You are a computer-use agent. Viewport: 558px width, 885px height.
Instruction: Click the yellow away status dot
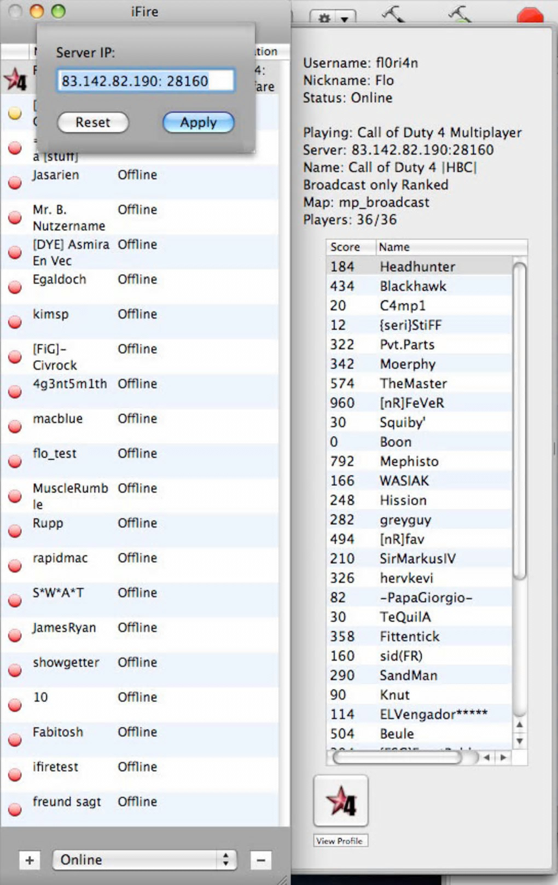click(15, 113)
